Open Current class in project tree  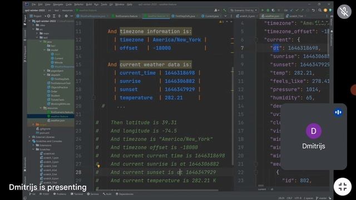[x=57, y=58]
